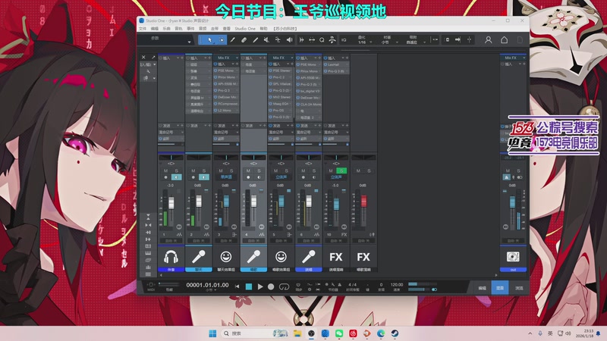Click the microphone icon on channel 2
Image resolution: width=607 pixels, height=341 pixels.
click(x=198, y=257)
